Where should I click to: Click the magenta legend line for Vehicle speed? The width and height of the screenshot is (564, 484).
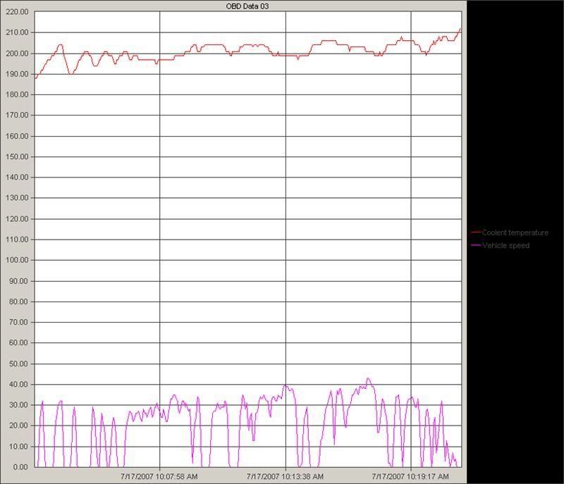[x=476, y=246]
